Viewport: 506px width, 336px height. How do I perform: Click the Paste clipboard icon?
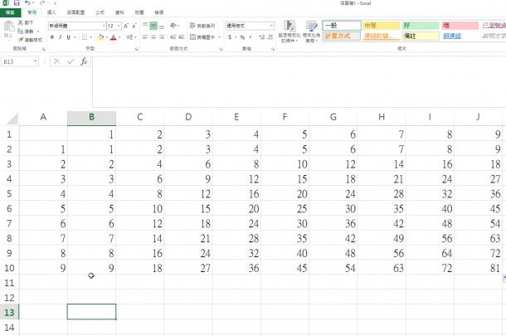9,27
